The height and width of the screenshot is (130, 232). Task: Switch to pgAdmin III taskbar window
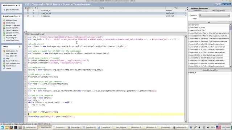tap(90, 127)
